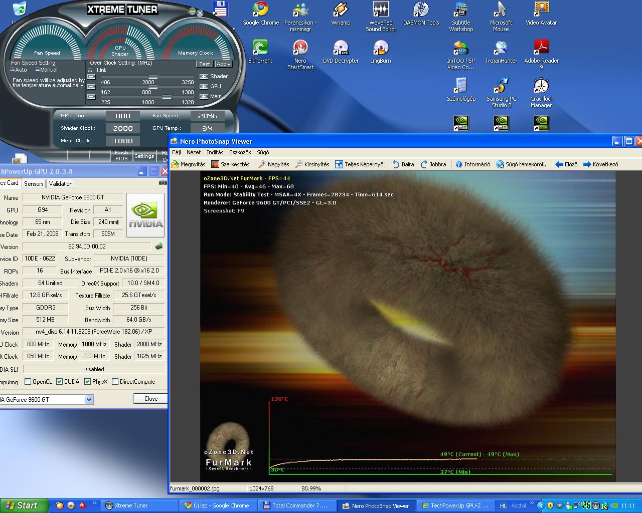642x513 pixels.
Task: Click Szerkesztés edit toolbar button
Action: point(230,164)
